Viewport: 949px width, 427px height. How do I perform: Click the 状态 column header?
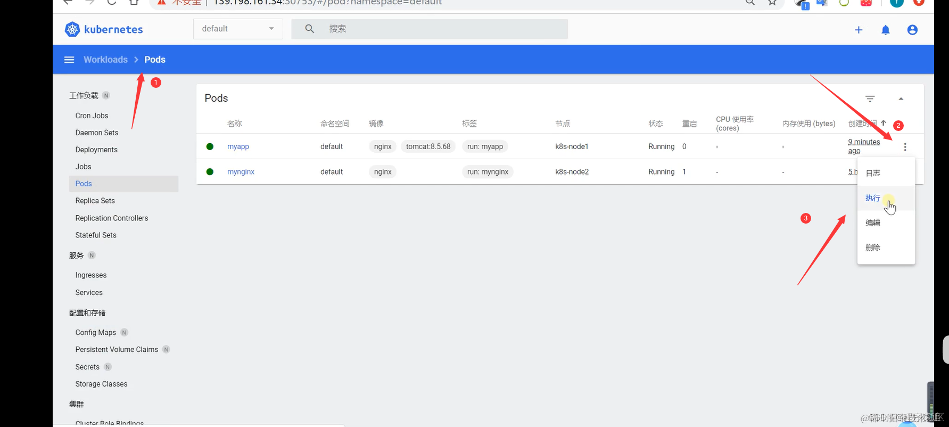coord(655,124)
